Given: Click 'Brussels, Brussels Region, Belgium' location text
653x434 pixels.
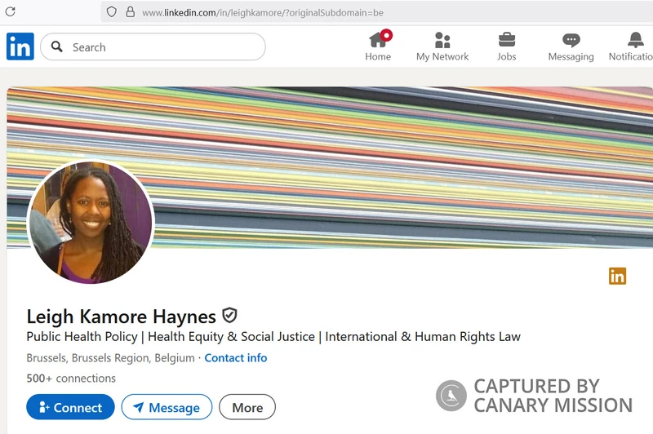Looking at the screenshot, I should tap(110, 358).
